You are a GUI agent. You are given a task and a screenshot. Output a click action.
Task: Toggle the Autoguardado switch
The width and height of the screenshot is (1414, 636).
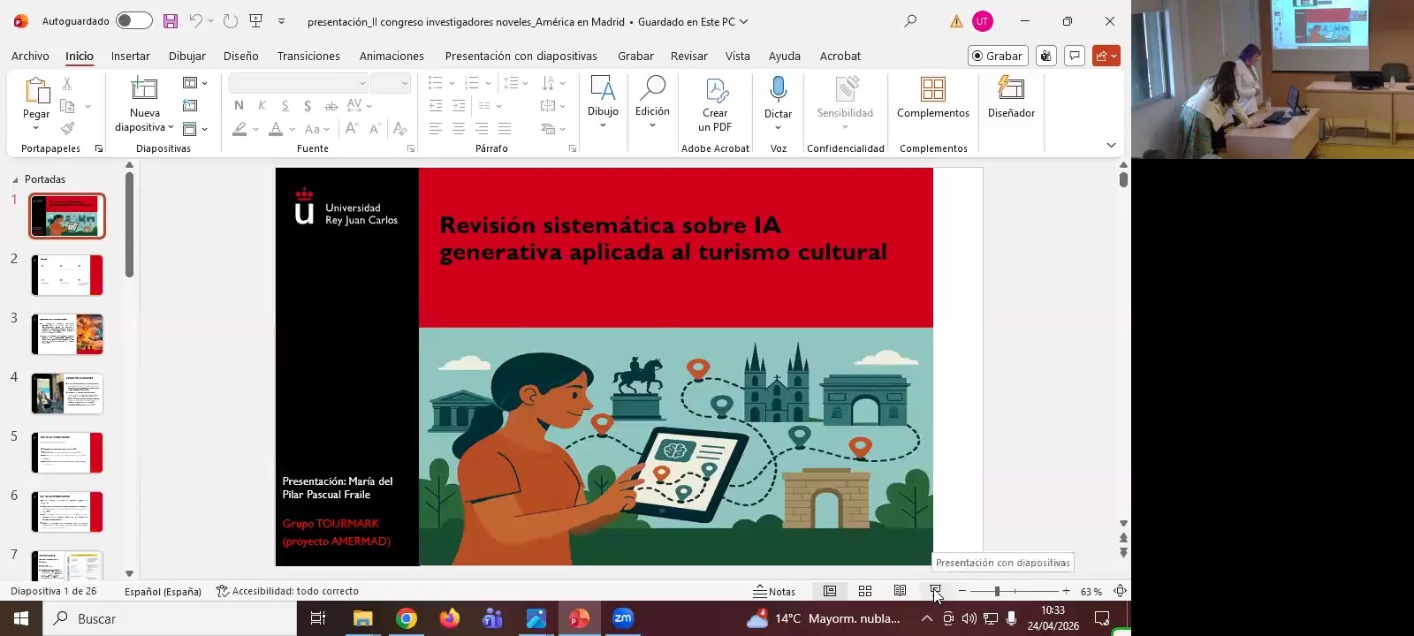(x=134, y=20)
